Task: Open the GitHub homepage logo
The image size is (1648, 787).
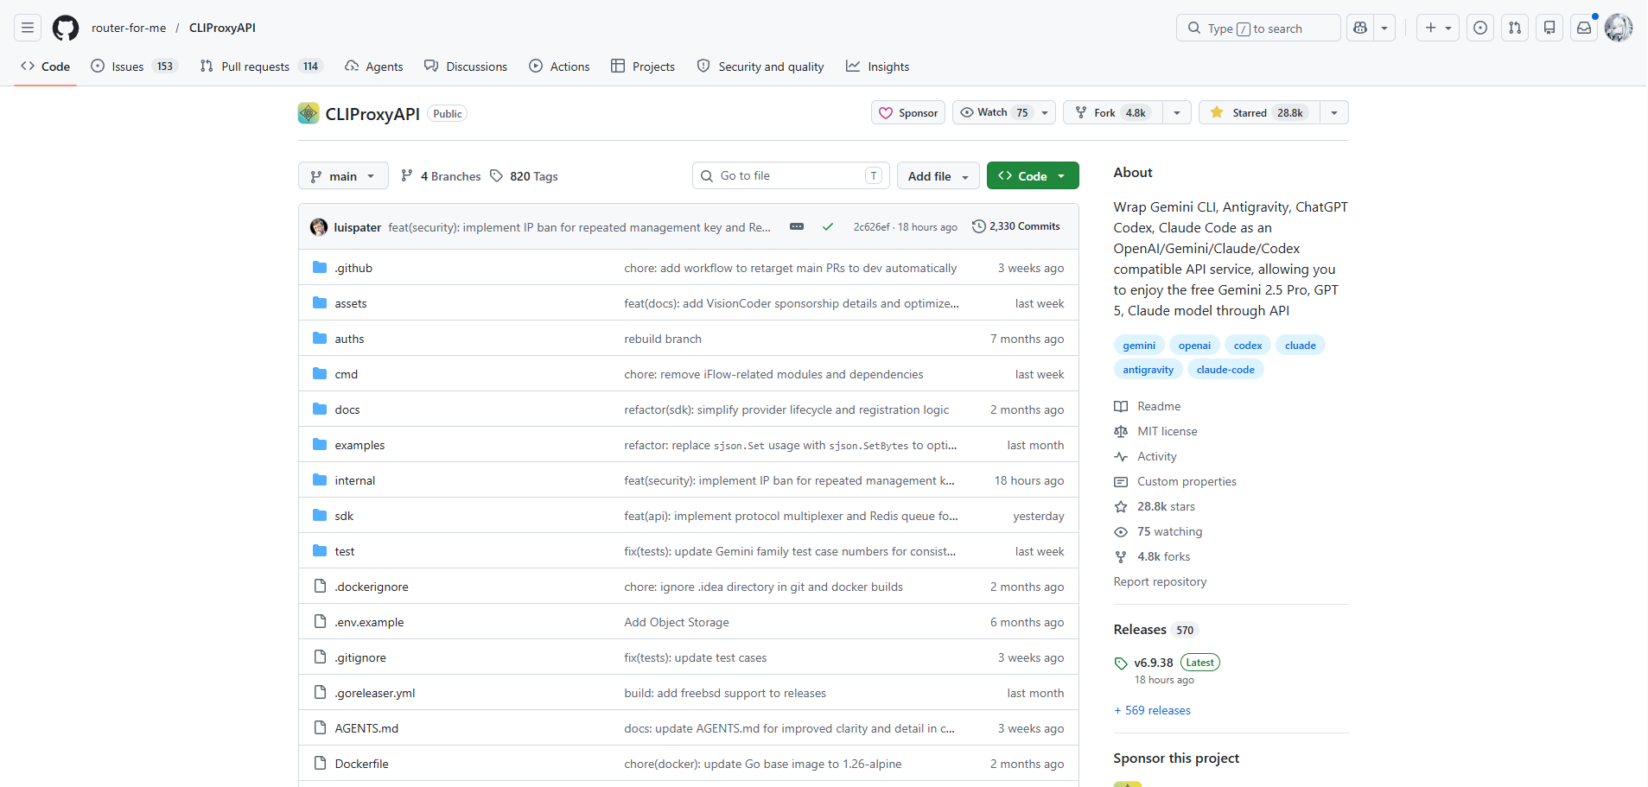Action: (x=66, y=28)
